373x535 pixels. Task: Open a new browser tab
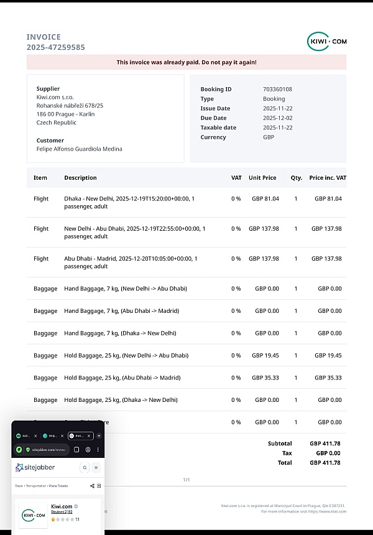(x=99, y=436)
